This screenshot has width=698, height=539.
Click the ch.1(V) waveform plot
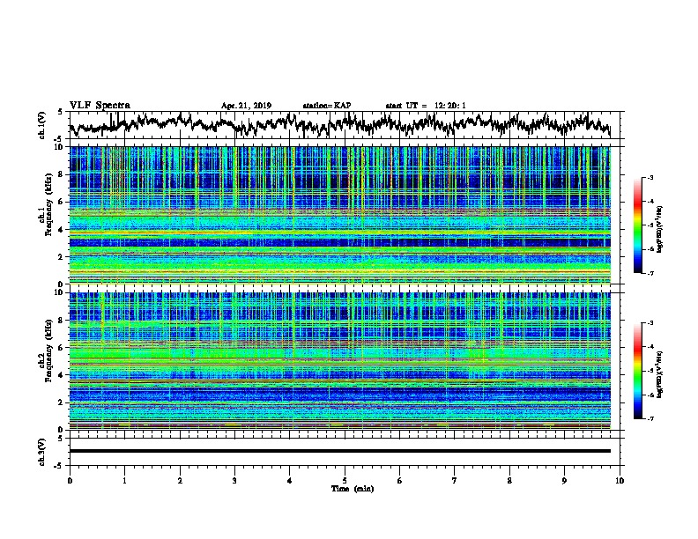[x=346, y=125]
